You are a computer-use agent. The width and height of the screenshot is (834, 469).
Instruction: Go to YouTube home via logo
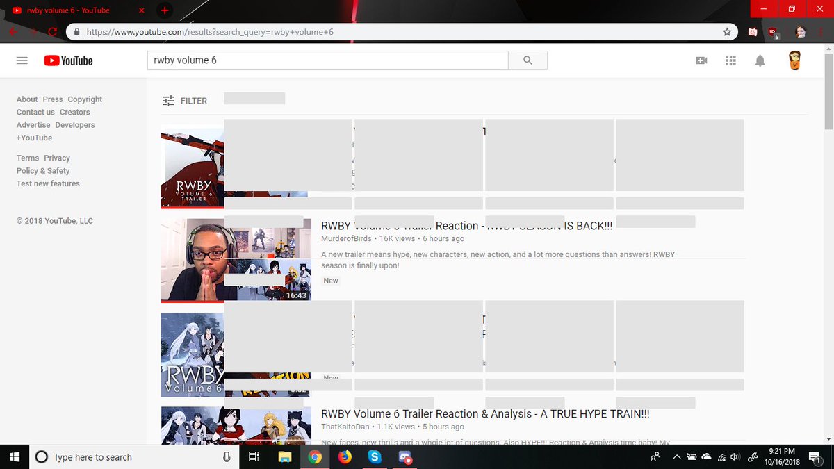[68, 60]
